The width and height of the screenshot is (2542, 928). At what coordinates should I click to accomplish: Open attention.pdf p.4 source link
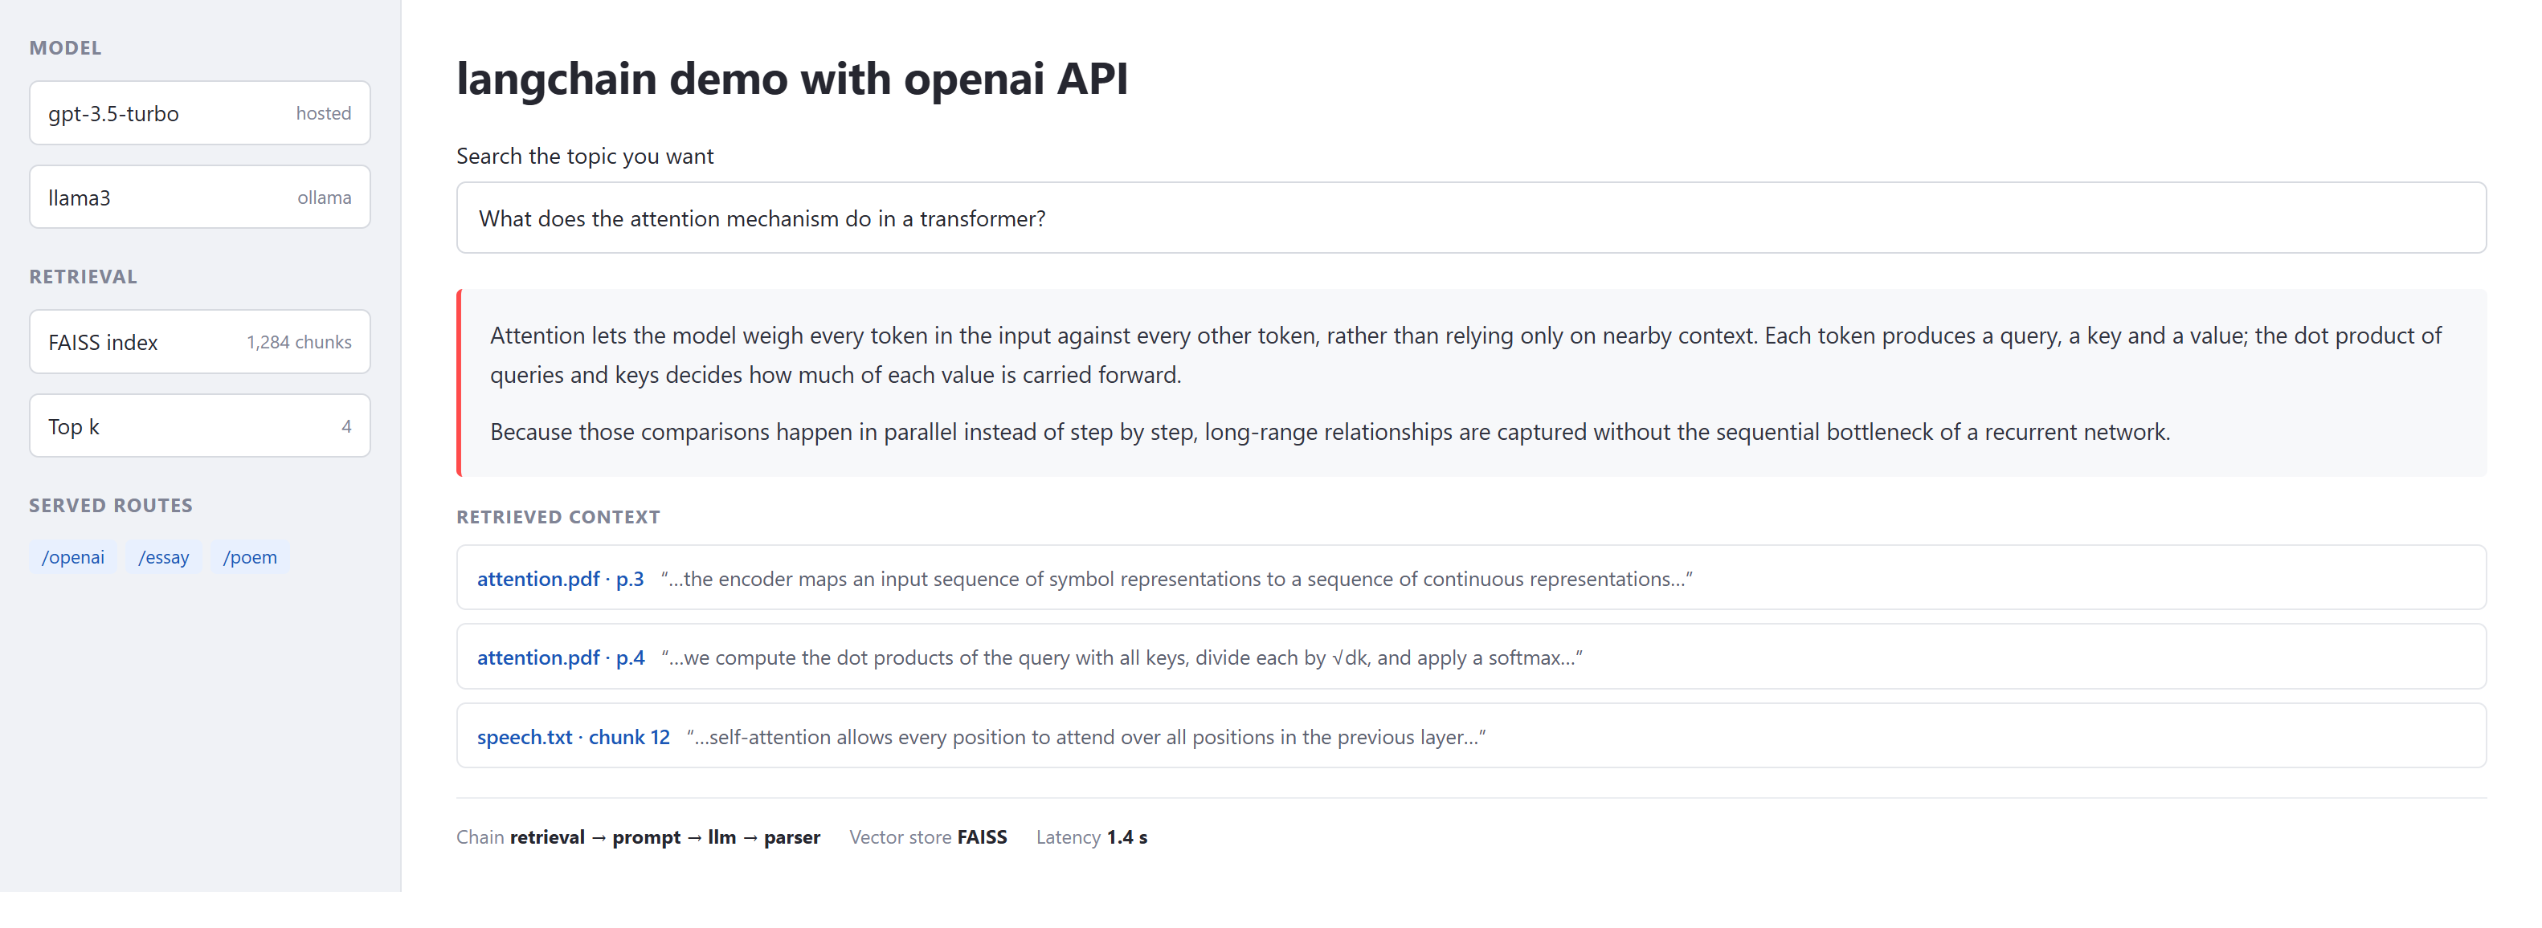click(561, 657)
